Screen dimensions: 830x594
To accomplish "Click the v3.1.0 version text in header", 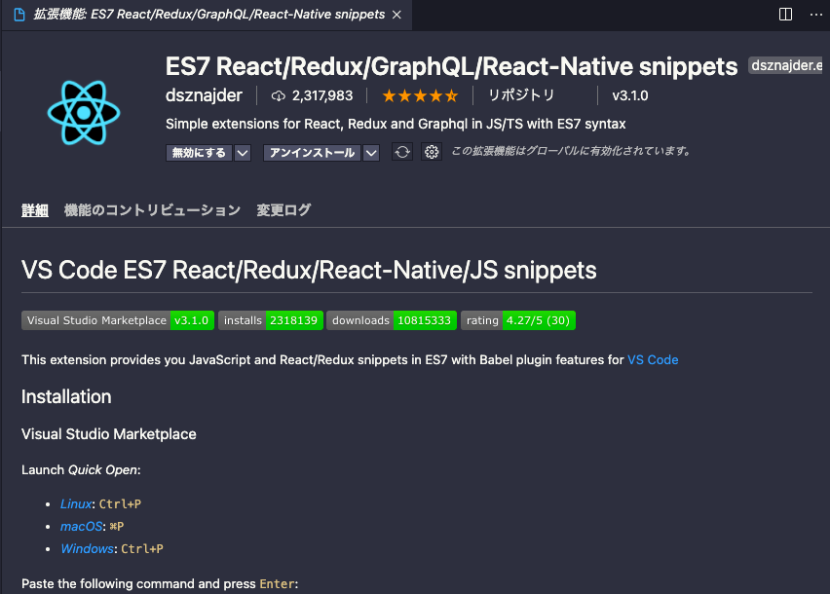I will click(x=630, y=95).
